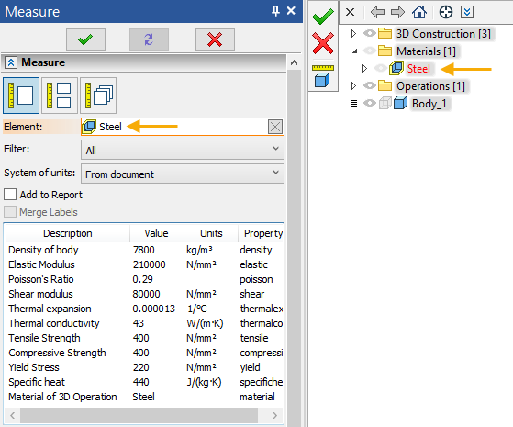Expand the 3D Construction folder
Viewport: 513px width, 427px height.
353,33
